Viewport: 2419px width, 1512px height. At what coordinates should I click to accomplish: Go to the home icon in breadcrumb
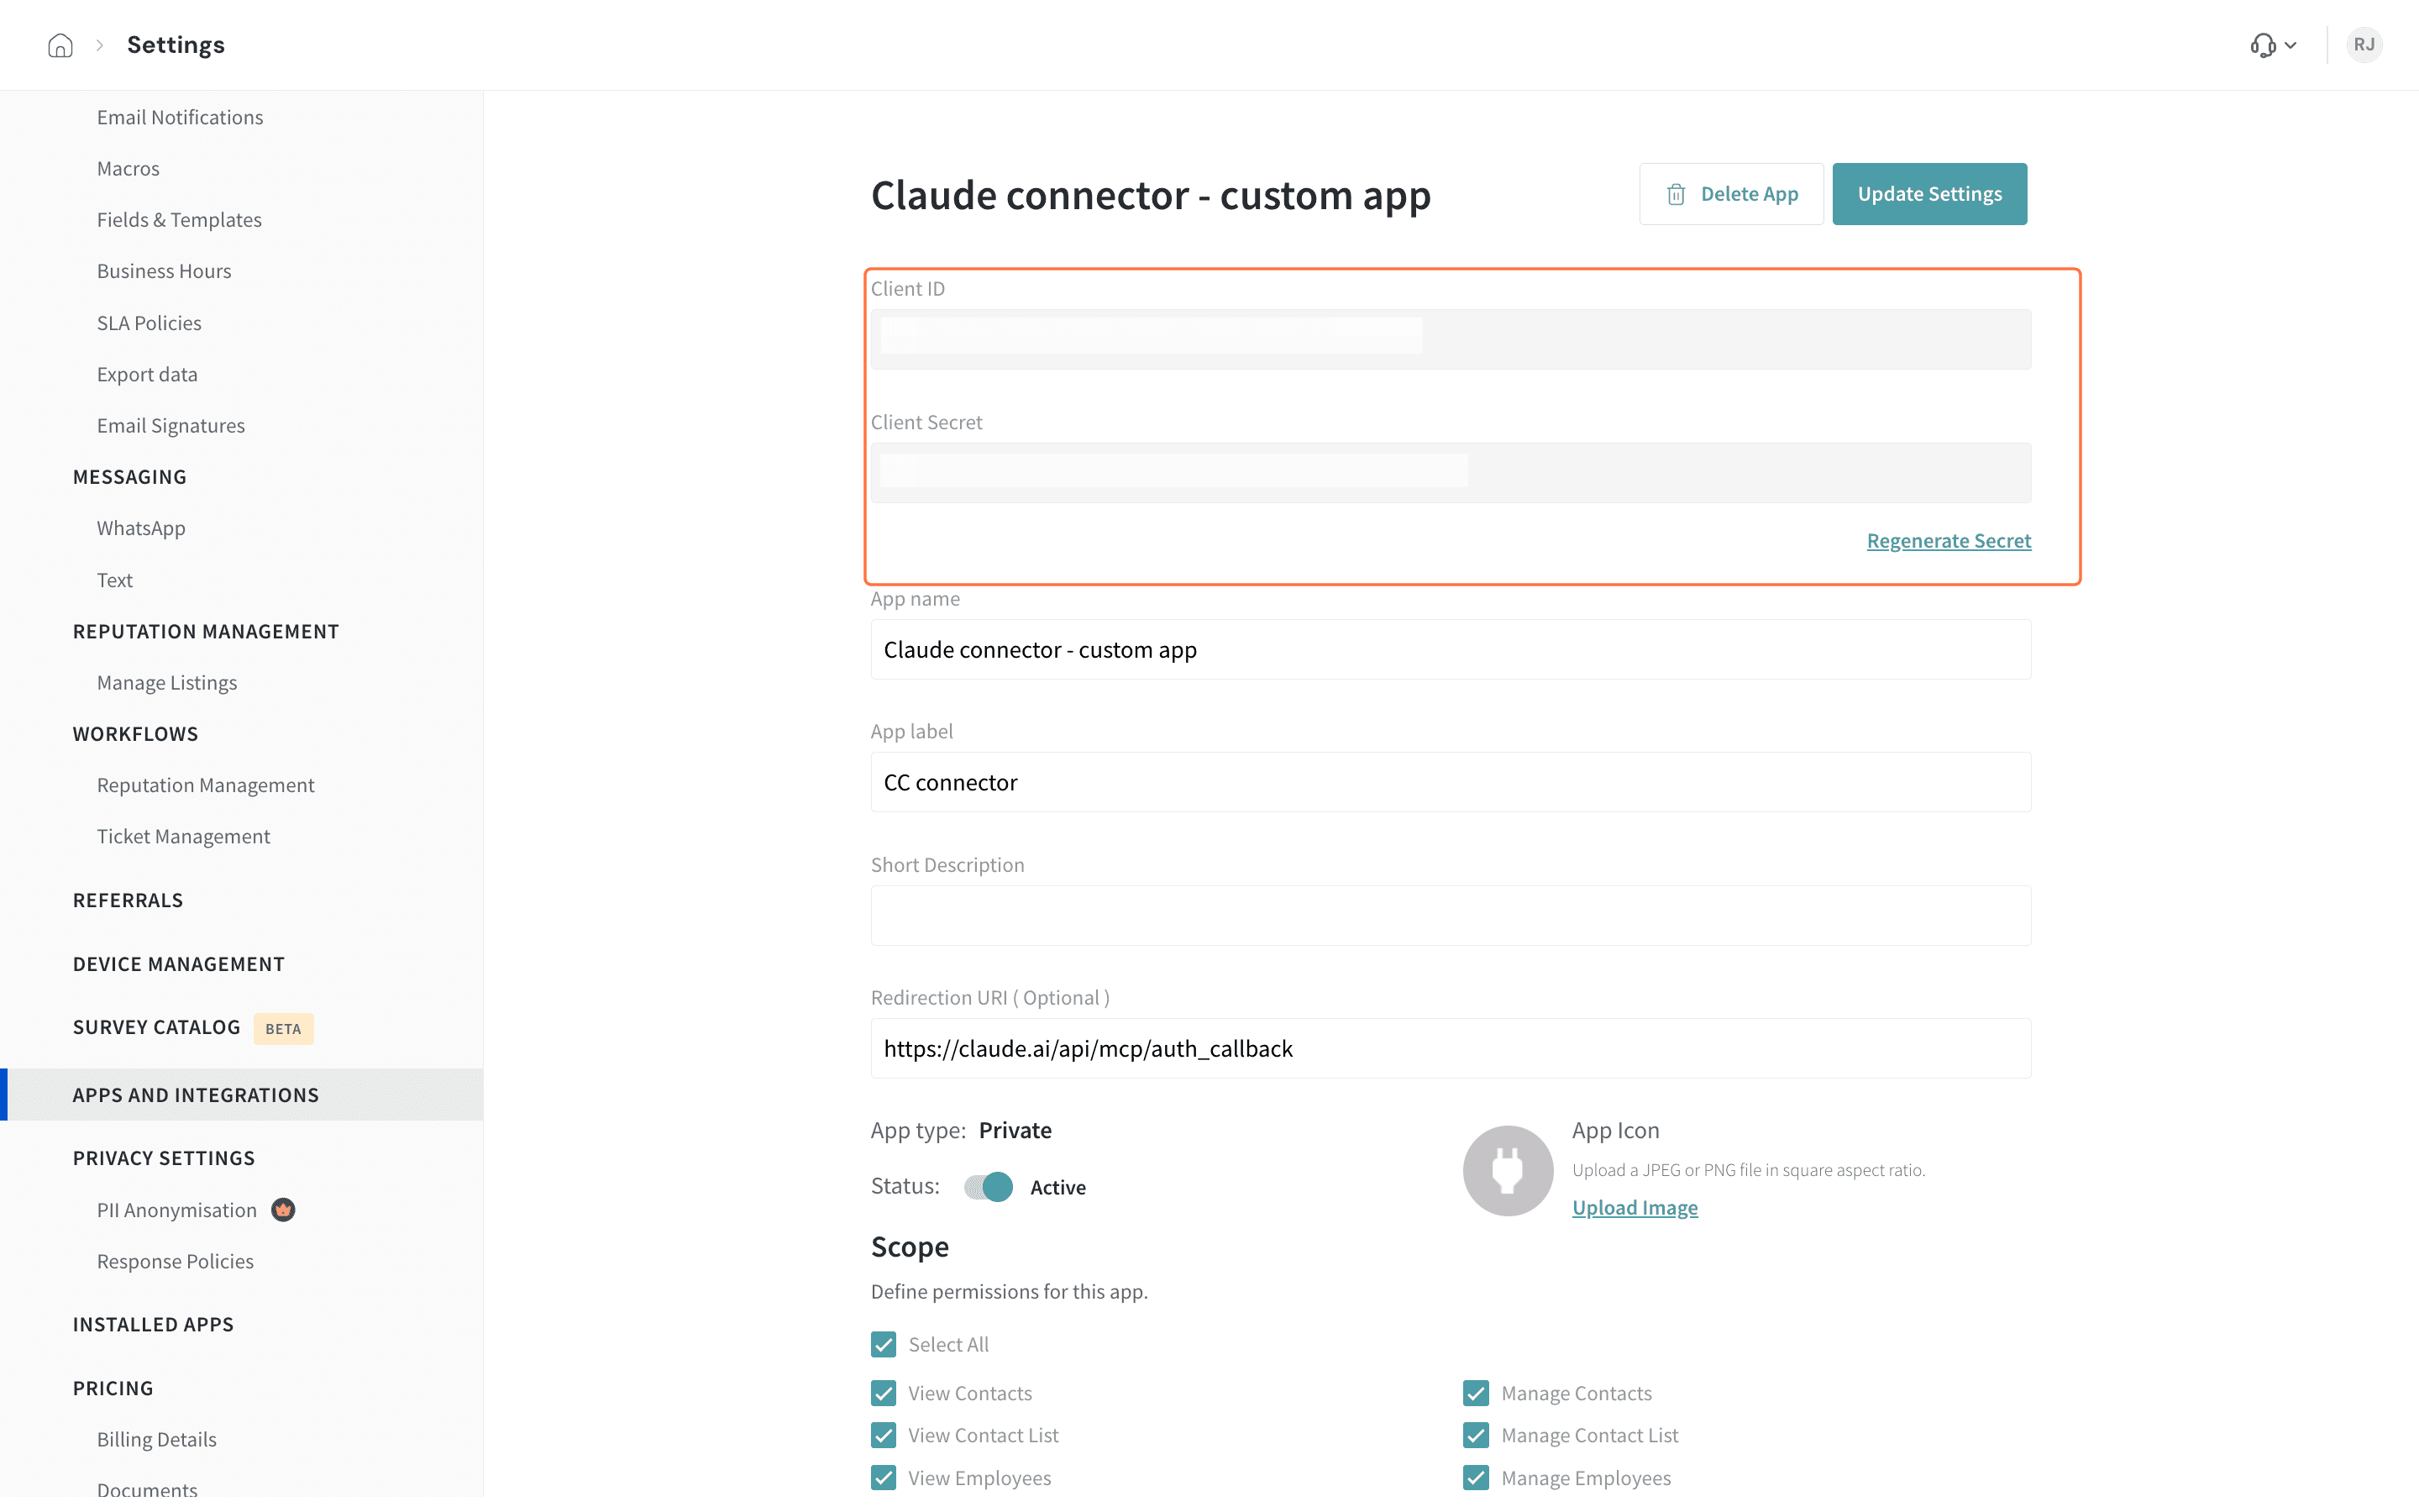coord(60,45)
